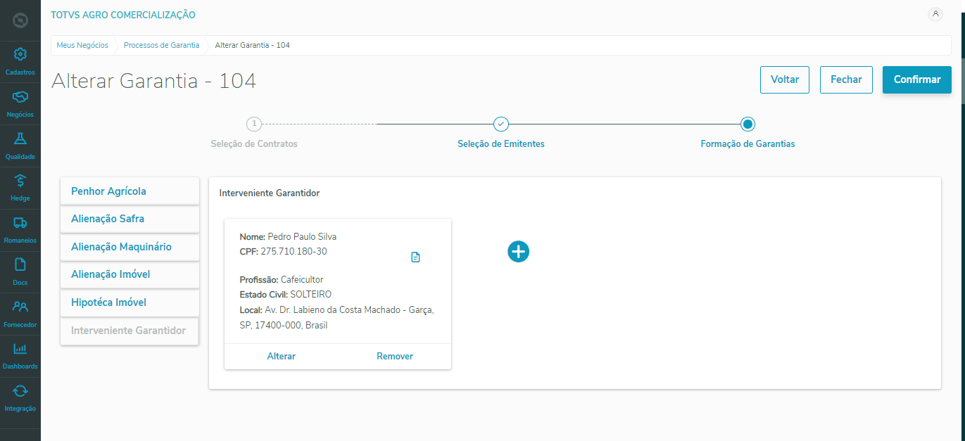This screenshot has width=965, height=441.
Task: Open Qualidade flask icon in sidebar
Action: [x=20, y=139]
